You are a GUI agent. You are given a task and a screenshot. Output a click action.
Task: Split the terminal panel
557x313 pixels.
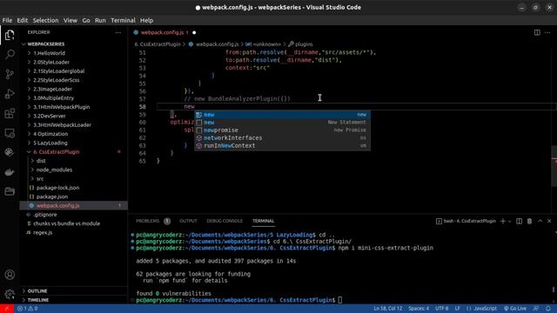519,221
